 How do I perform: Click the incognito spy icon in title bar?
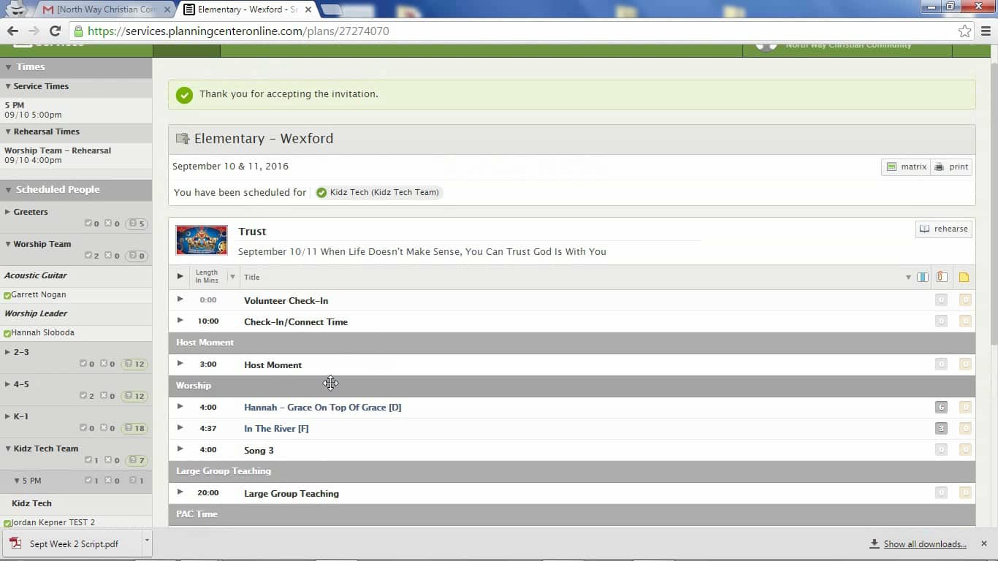(15, 9)
